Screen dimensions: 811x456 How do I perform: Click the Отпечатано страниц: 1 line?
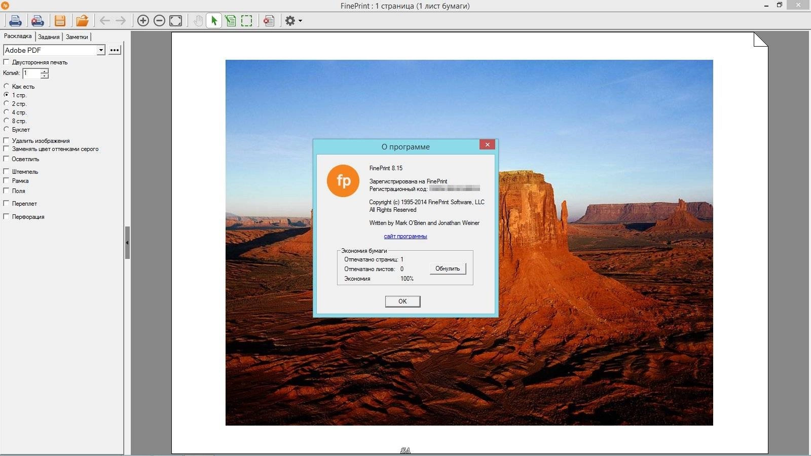pyautogui.click(x=374, y=259)
